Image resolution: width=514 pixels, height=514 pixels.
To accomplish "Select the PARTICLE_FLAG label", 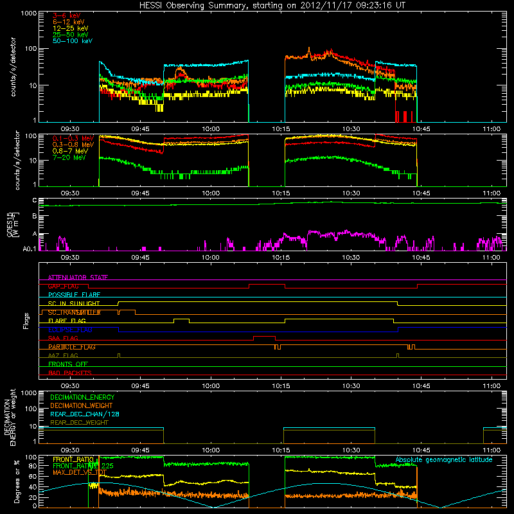I will point(72,347).
